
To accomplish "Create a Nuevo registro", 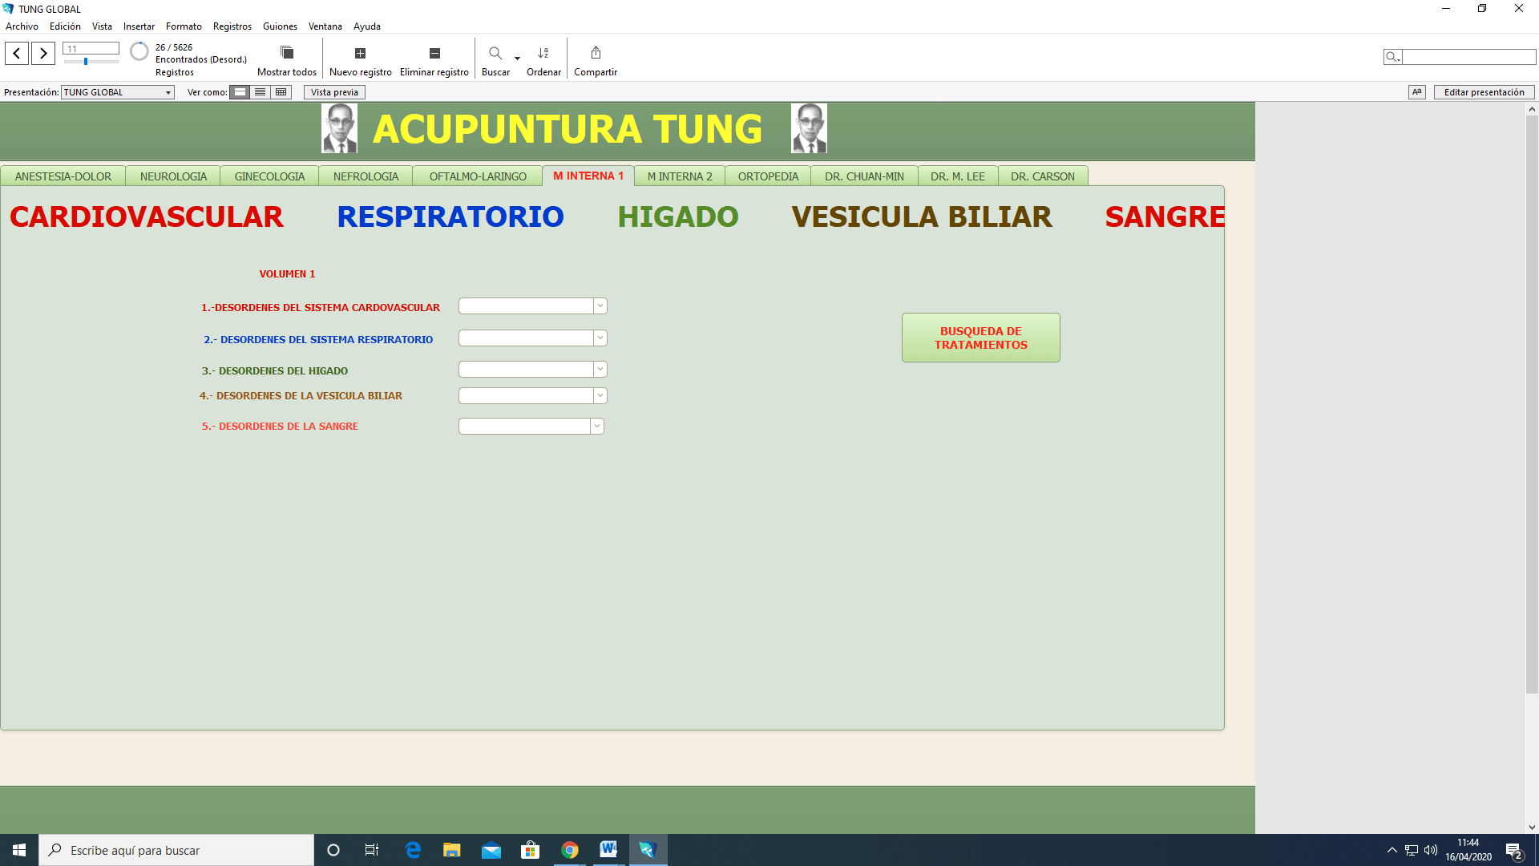I will 361,53.
